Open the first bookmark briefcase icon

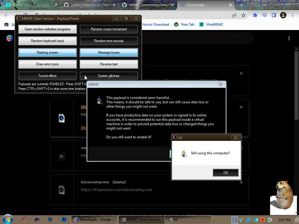coord(6,24)
